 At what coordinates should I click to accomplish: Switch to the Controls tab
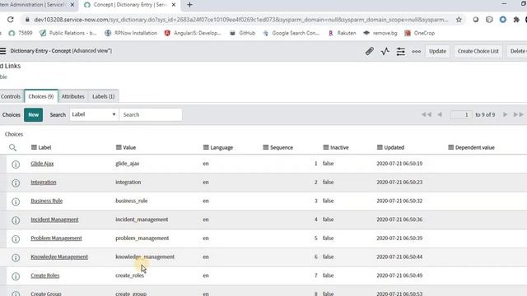click(11, 96)
